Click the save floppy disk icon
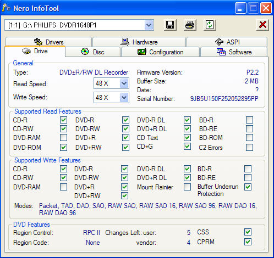This screenshot has height=258, width=274. pyautogui.click(x=170, y=25)
